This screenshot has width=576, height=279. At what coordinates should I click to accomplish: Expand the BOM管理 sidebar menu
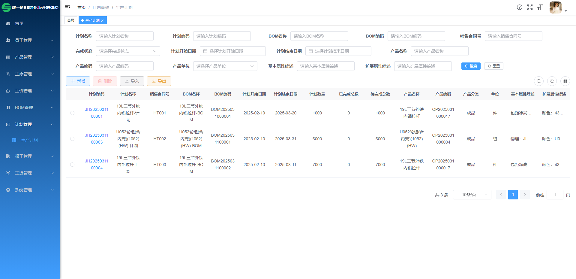coord(30,108)
